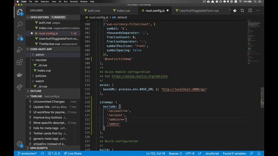Select 'Improve buy buttons' timeline entry
Image resolution: width=278 pixels, height=156 pixels.
pos(53,117)
